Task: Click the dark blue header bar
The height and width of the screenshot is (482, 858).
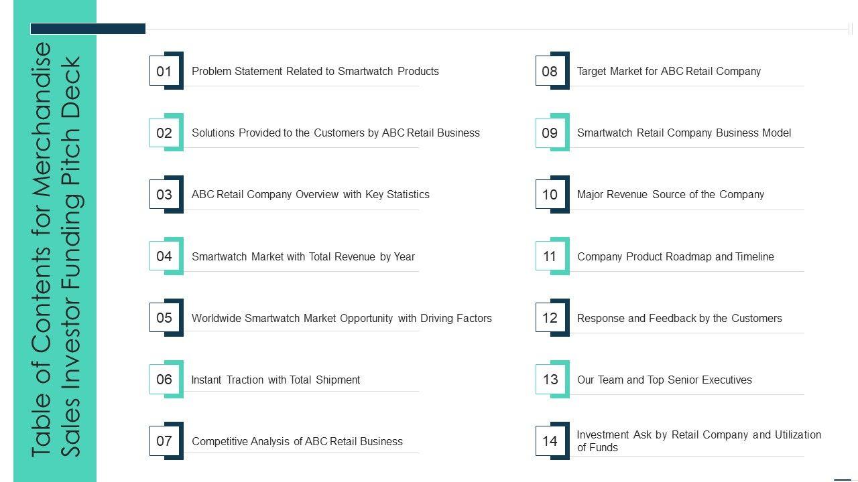Action: pos(88,29)
